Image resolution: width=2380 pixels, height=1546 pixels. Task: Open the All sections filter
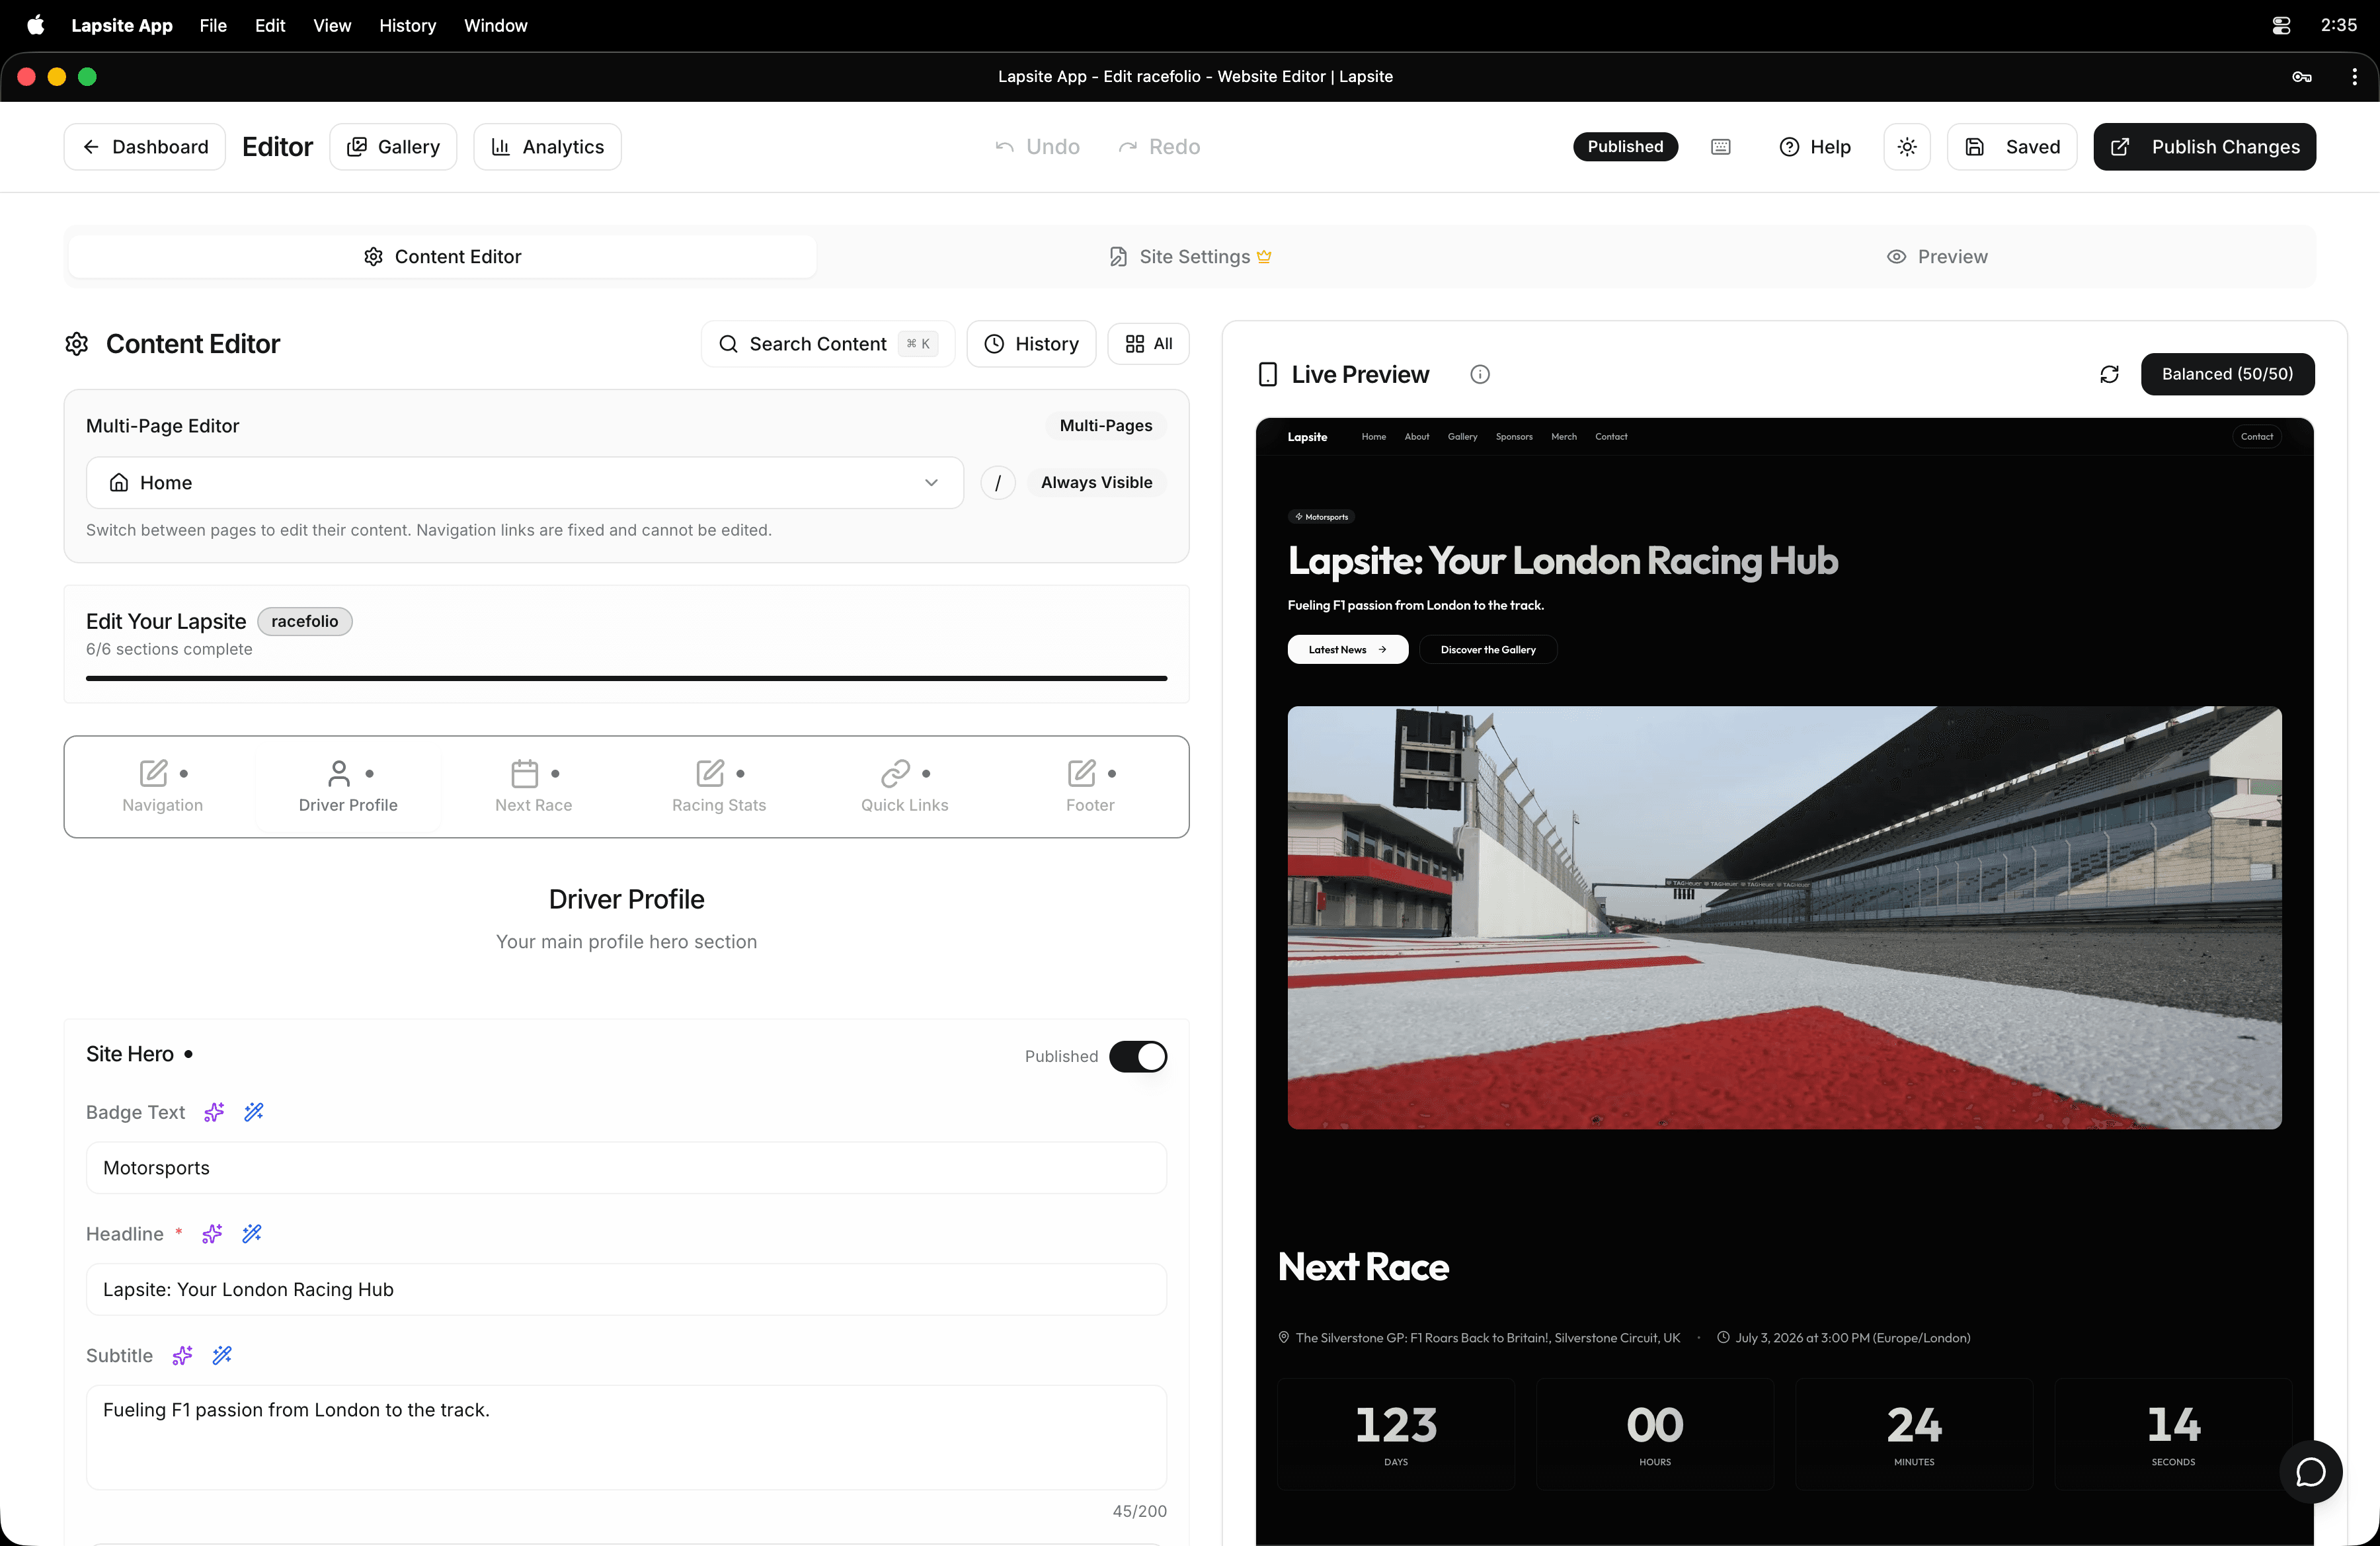click(1148, 343)
